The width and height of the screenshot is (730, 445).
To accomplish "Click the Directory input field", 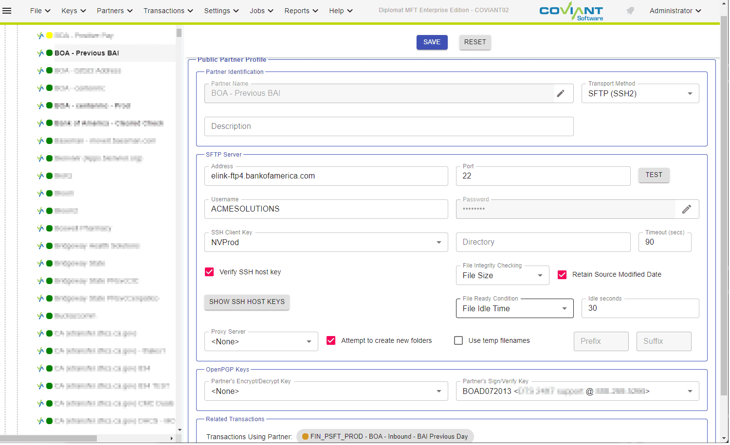I will click(543, 242).
